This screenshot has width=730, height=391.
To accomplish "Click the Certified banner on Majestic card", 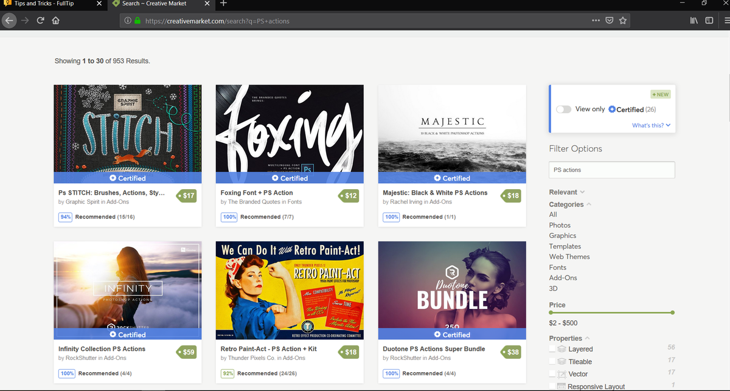I will (452, 178).
